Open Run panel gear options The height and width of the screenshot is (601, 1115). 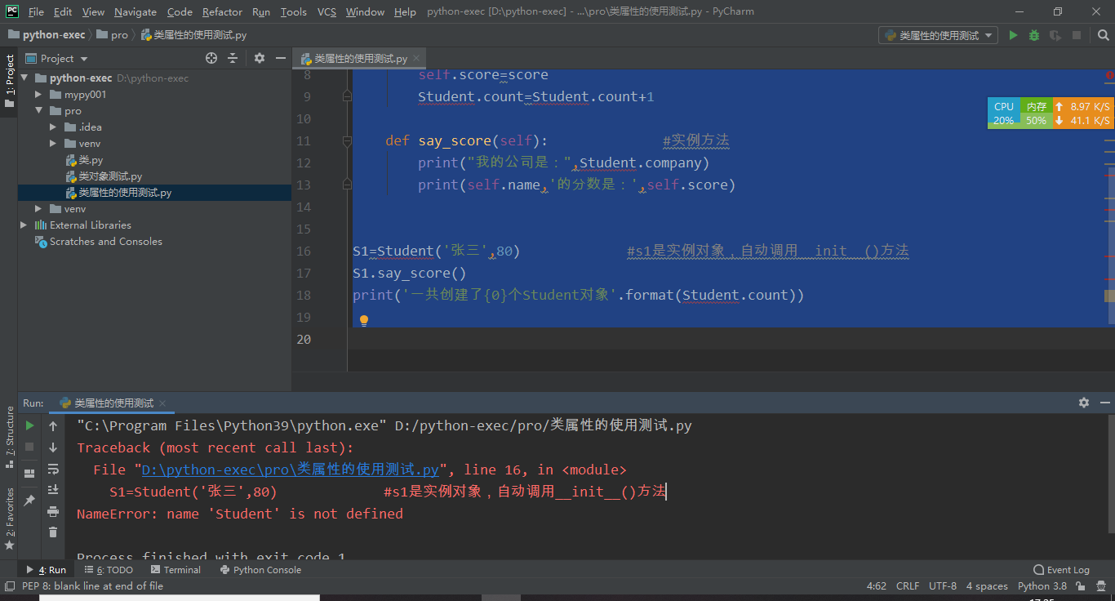point(1084,403)
